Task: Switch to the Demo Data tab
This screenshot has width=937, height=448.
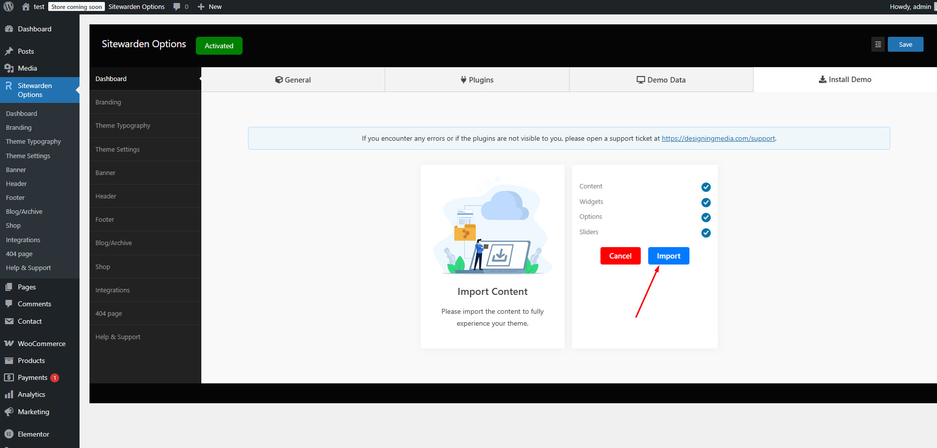Action: [x=661, y=80]
